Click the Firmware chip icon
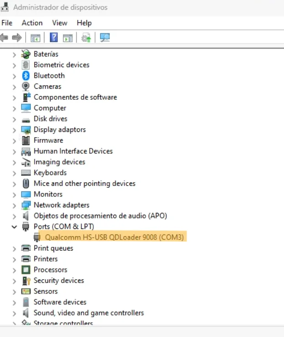 point(26,141)
